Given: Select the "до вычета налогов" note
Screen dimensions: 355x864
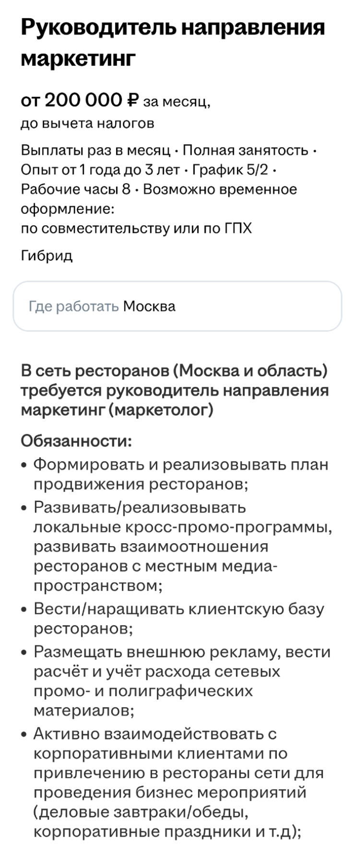Looking at the screenshot, I should 87,124.
